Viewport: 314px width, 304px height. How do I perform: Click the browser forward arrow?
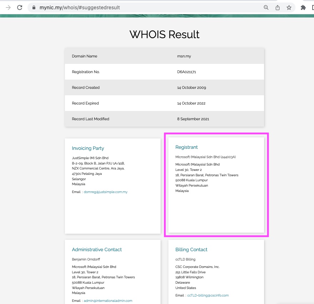(8, 7)
